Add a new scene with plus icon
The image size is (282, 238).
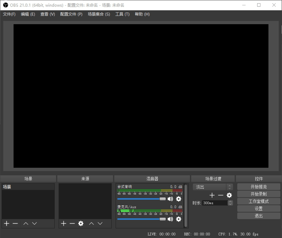tap(7, 224)
